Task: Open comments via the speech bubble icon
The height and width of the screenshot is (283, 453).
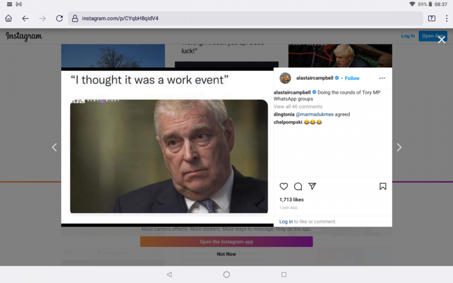Action: coord(298,187)
